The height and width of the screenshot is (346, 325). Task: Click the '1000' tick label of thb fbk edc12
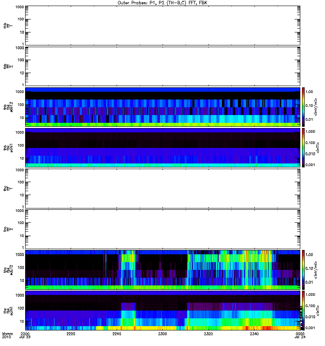click(x=19, y=92)
